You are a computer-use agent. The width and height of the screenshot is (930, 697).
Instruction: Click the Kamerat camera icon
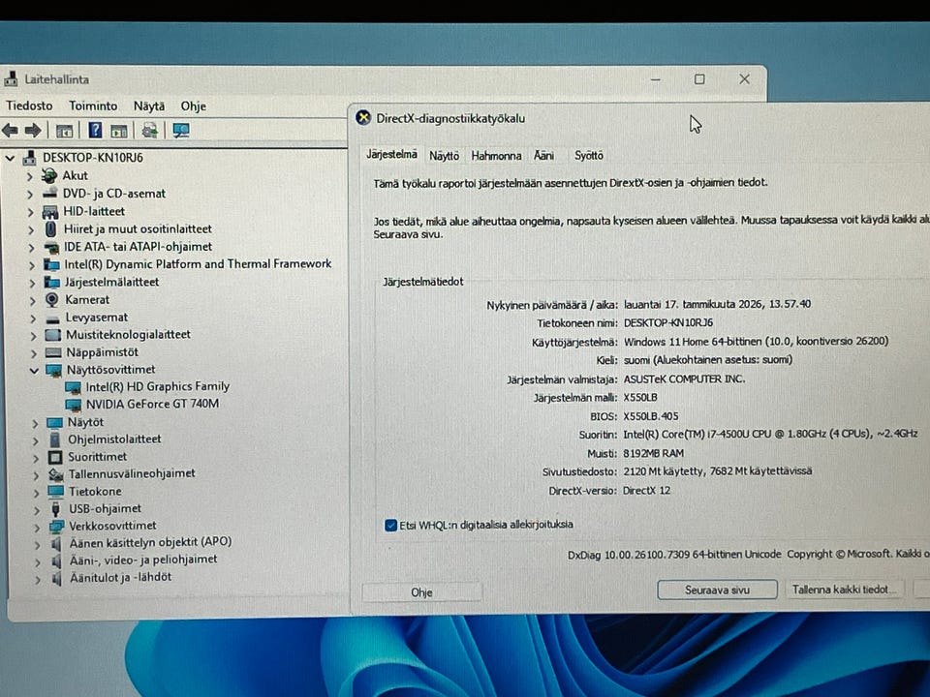52,299
